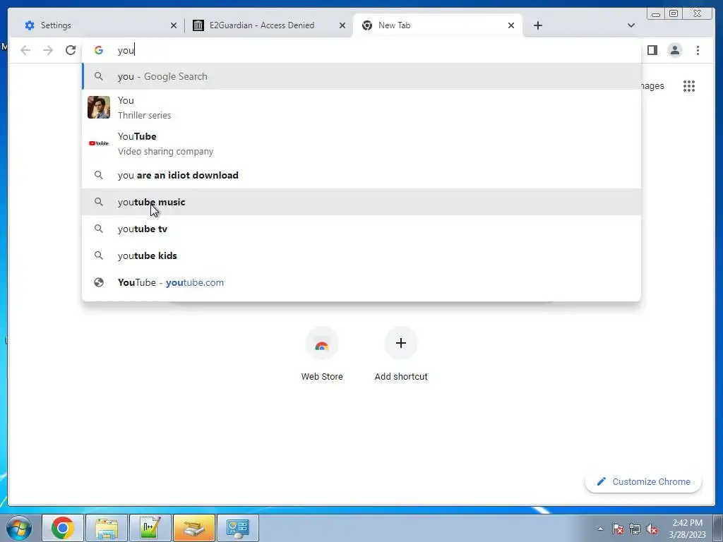Select 'you are an idiot download' suggestion
This screenshot has height=542, width=723.
pos(361,175)
